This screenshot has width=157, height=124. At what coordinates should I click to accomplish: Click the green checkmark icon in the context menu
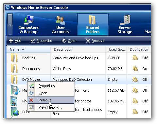tap(32, 86)
